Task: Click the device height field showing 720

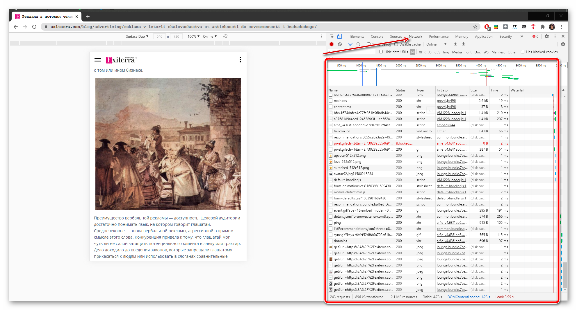Action: click(x=176, y=36)
